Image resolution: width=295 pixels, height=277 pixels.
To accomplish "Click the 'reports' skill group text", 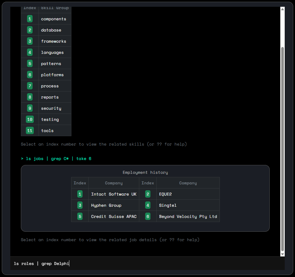I will 50,97.
